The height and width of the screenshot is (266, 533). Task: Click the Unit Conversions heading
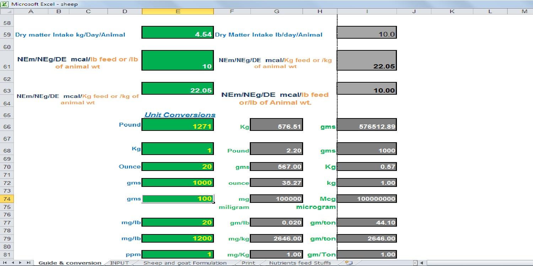tap(180, 115)
